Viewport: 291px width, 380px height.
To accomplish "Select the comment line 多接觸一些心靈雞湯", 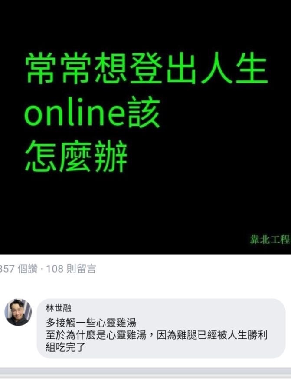I will (91, 323).
